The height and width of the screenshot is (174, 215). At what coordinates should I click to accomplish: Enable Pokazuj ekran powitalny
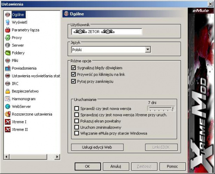[x=77, y=121]
